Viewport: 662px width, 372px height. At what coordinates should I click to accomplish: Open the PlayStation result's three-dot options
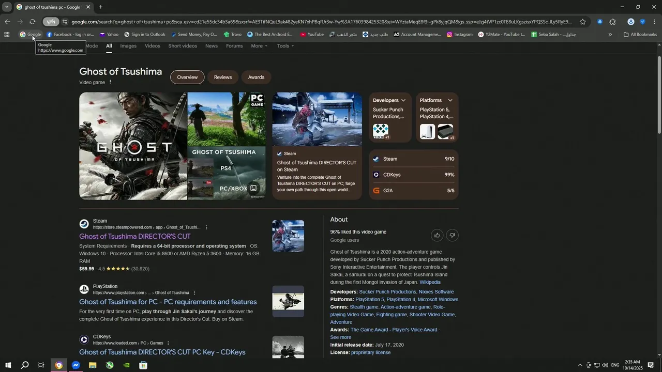tap(194, 293)
